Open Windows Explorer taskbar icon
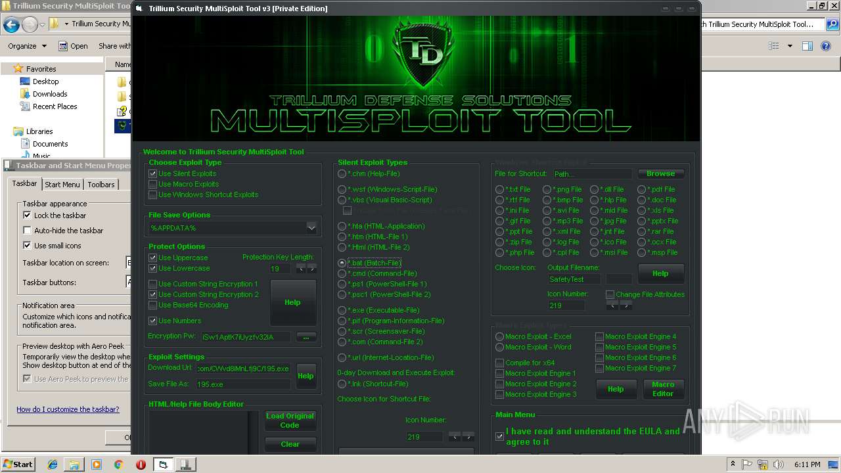This screenshot has width=841, height=473. (x=74, y=464)
